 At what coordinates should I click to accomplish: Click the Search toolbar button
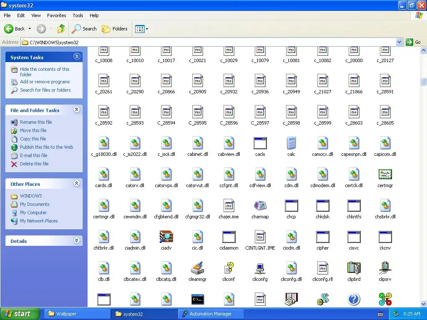[84, 29]
